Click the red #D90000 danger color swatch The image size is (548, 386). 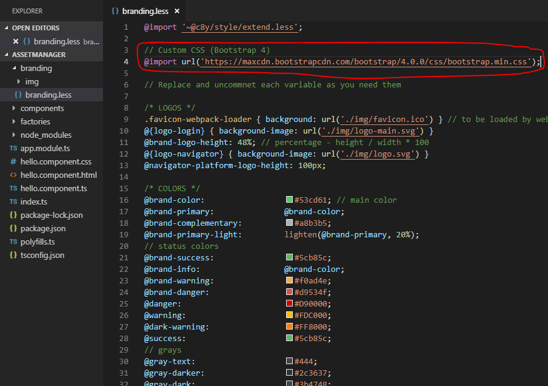[289, 304]
